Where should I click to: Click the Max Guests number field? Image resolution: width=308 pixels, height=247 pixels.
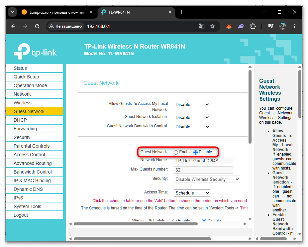[x=203, y=170]
